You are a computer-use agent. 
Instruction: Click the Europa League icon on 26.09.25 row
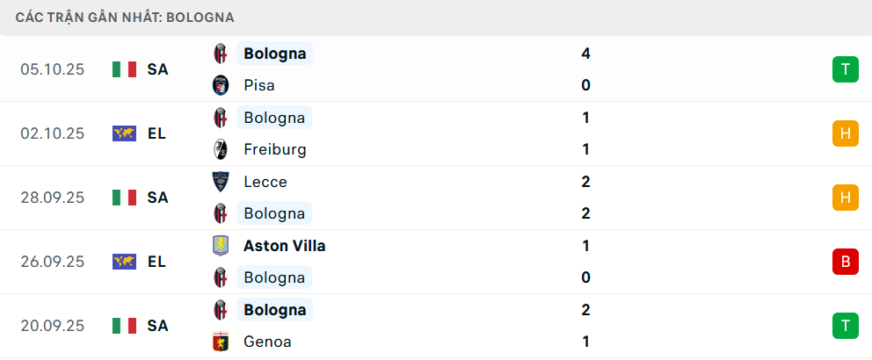(x=125, y=262)
